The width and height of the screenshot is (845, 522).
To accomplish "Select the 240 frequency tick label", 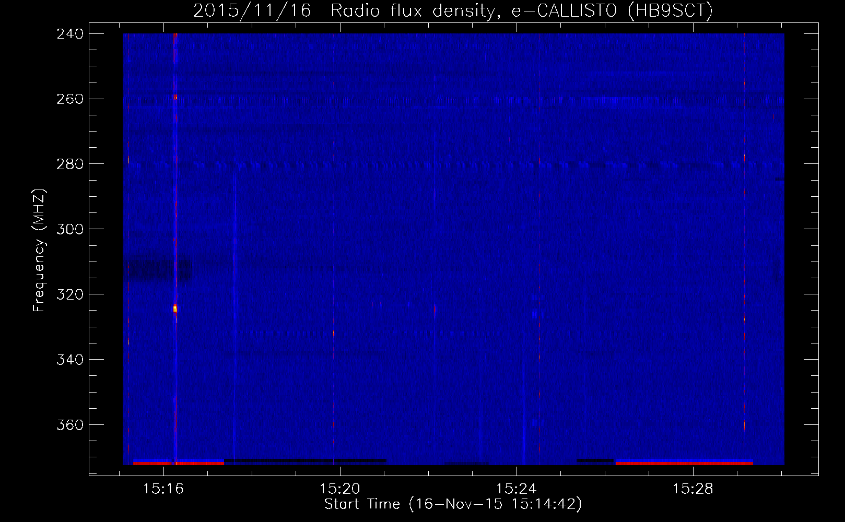I will tap(70, 34).
